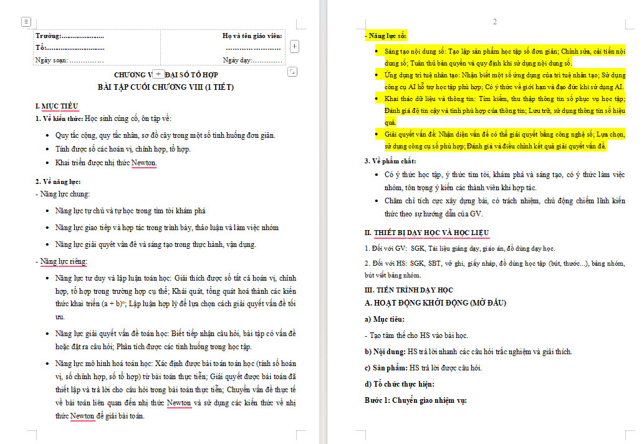Click the Ngày soạn field in the table
644x444 pixels.
point(69,60)
